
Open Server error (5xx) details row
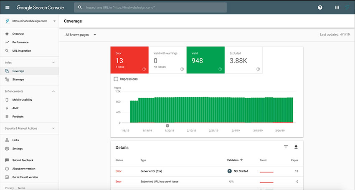pos(207,171)
